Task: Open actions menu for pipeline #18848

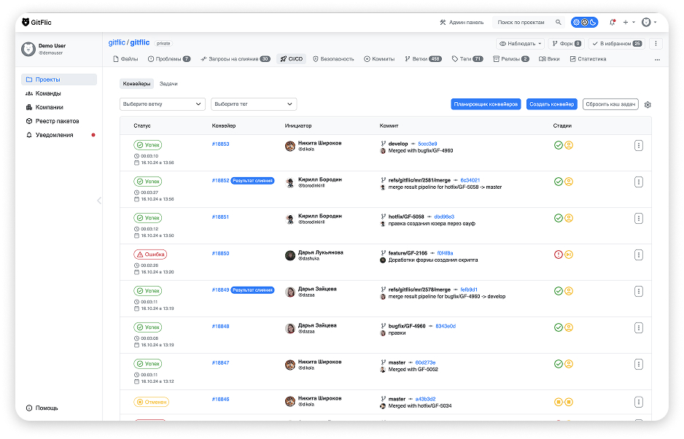Action: point(639,327)
